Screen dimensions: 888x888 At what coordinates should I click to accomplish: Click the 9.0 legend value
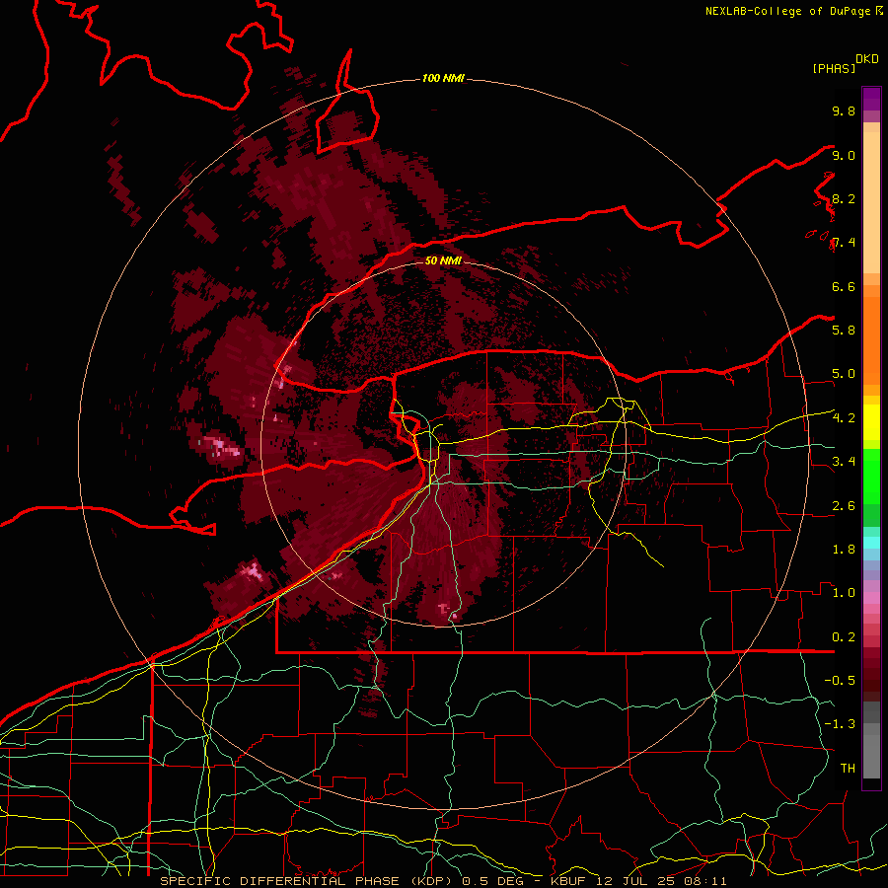(x=844, y=155)
